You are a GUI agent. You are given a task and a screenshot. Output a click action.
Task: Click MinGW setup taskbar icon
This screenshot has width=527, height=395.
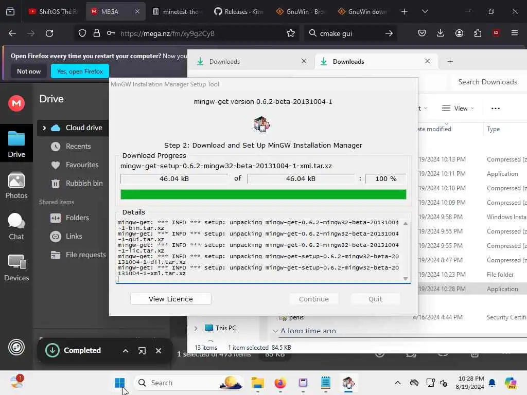point(348,383)
